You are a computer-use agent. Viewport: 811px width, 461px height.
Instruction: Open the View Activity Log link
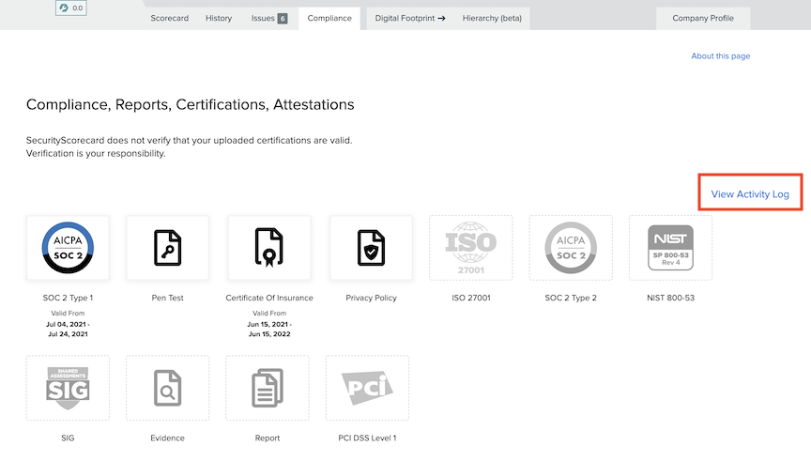[750, 194]
